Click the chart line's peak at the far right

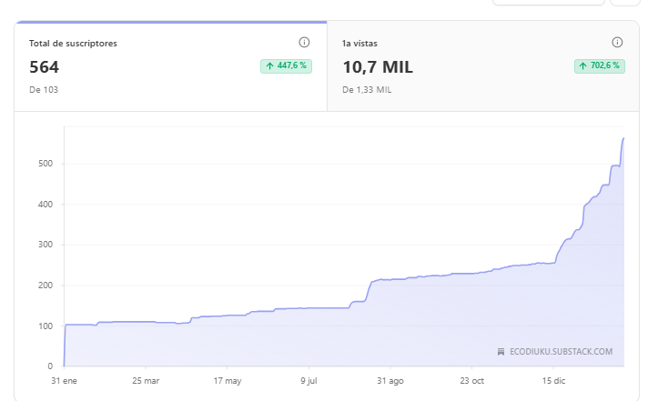coord(623,138)
